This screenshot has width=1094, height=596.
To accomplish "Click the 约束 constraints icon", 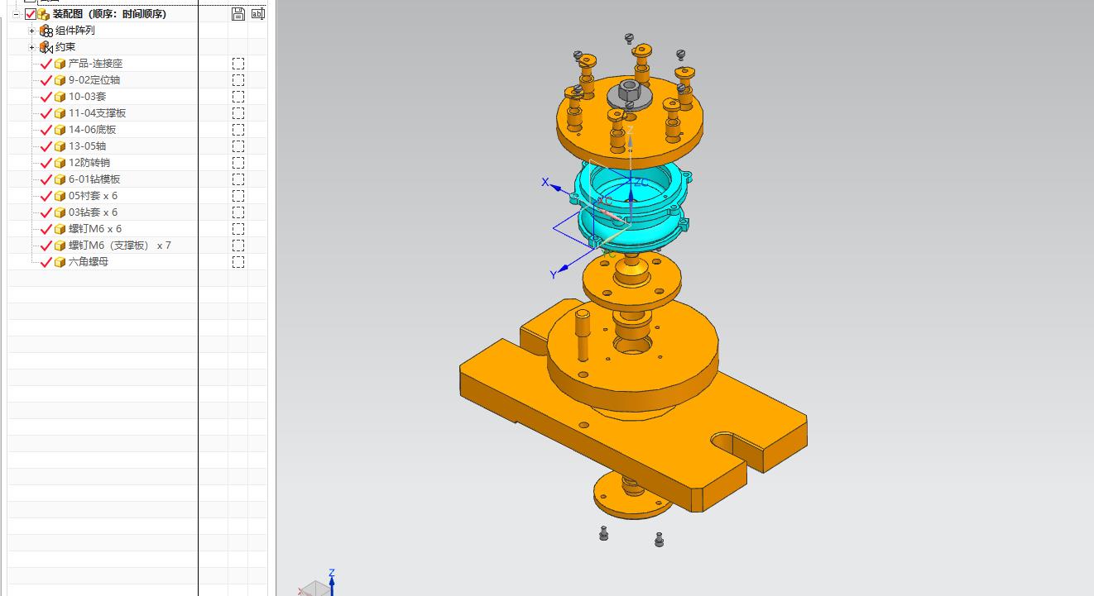I will pyautogui.click(x=46, y=47).
